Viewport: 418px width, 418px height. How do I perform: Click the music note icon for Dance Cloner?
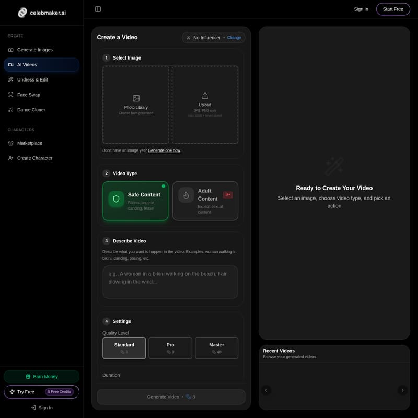tap(11, 110)
